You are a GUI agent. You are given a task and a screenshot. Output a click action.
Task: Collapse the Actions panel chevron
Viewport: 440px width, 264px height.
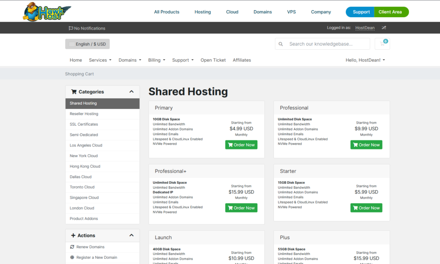pyautogui.click(x=131, y=235)
